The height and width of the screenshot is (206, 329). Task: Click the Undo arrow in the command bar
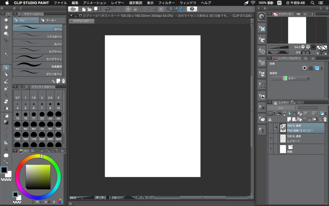tap(107, 9)
